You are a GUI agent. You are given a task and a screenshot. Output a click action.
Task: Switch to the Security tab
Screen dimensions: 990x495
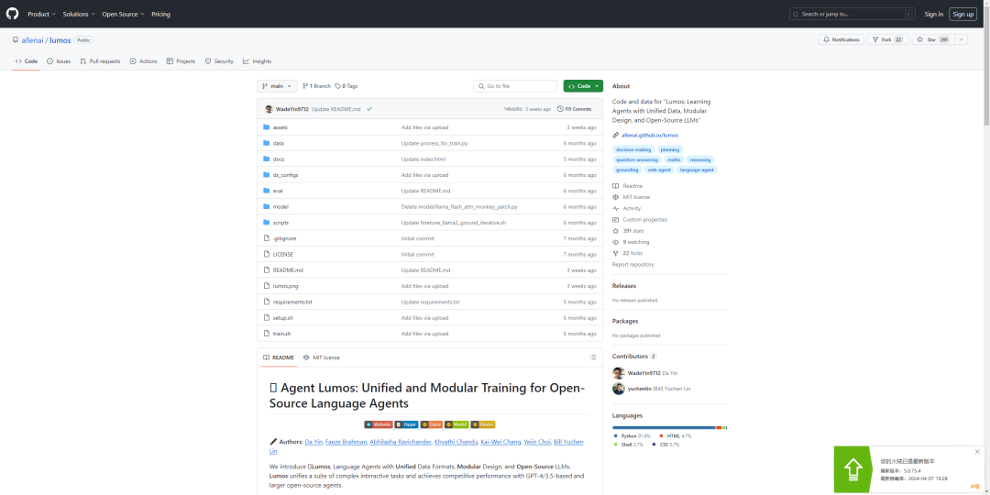click(x=219, y=61)
